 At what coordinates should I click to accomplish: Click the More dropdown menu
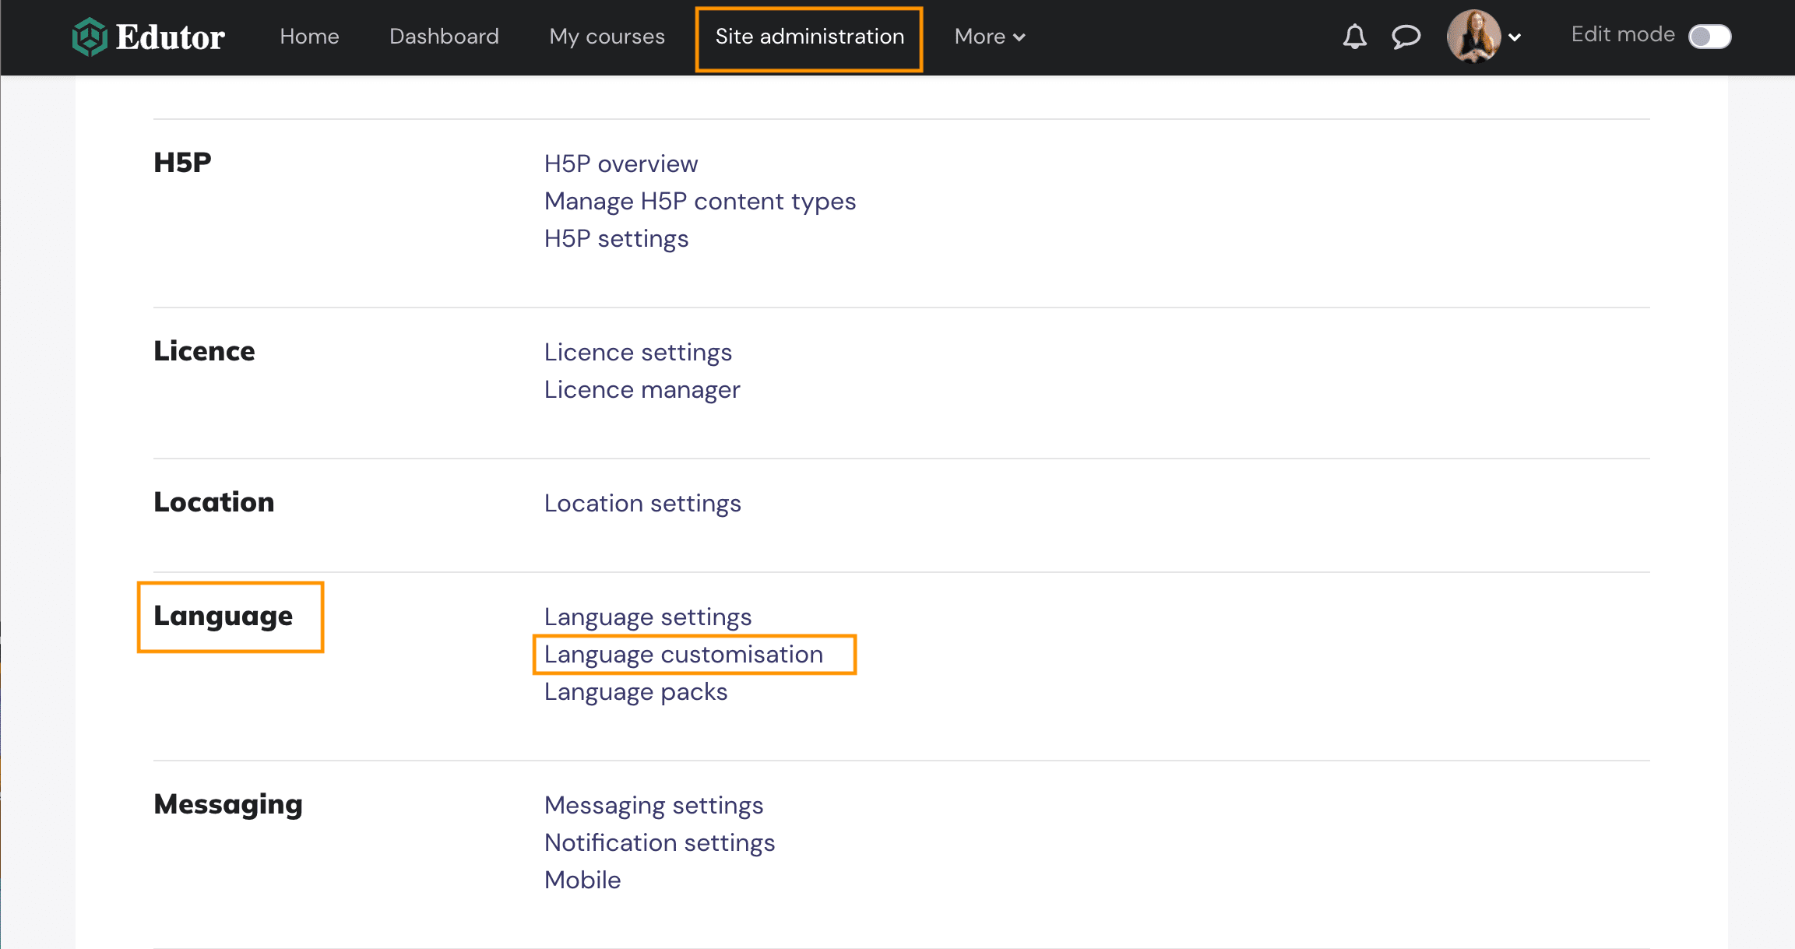[x=991, y=37]
